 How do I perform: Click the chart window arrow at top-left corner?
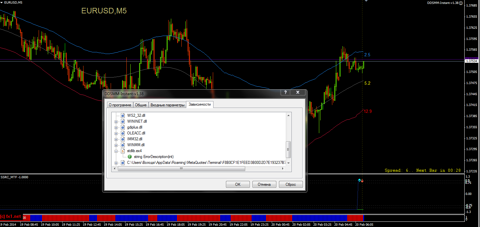(2, 2)
